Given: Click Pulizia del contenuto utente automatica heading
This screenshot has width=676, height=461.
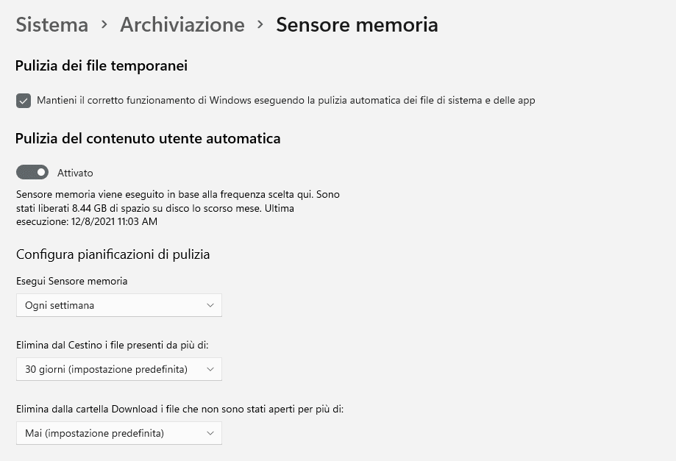Looking at the screenshot, I should (148, 138).
